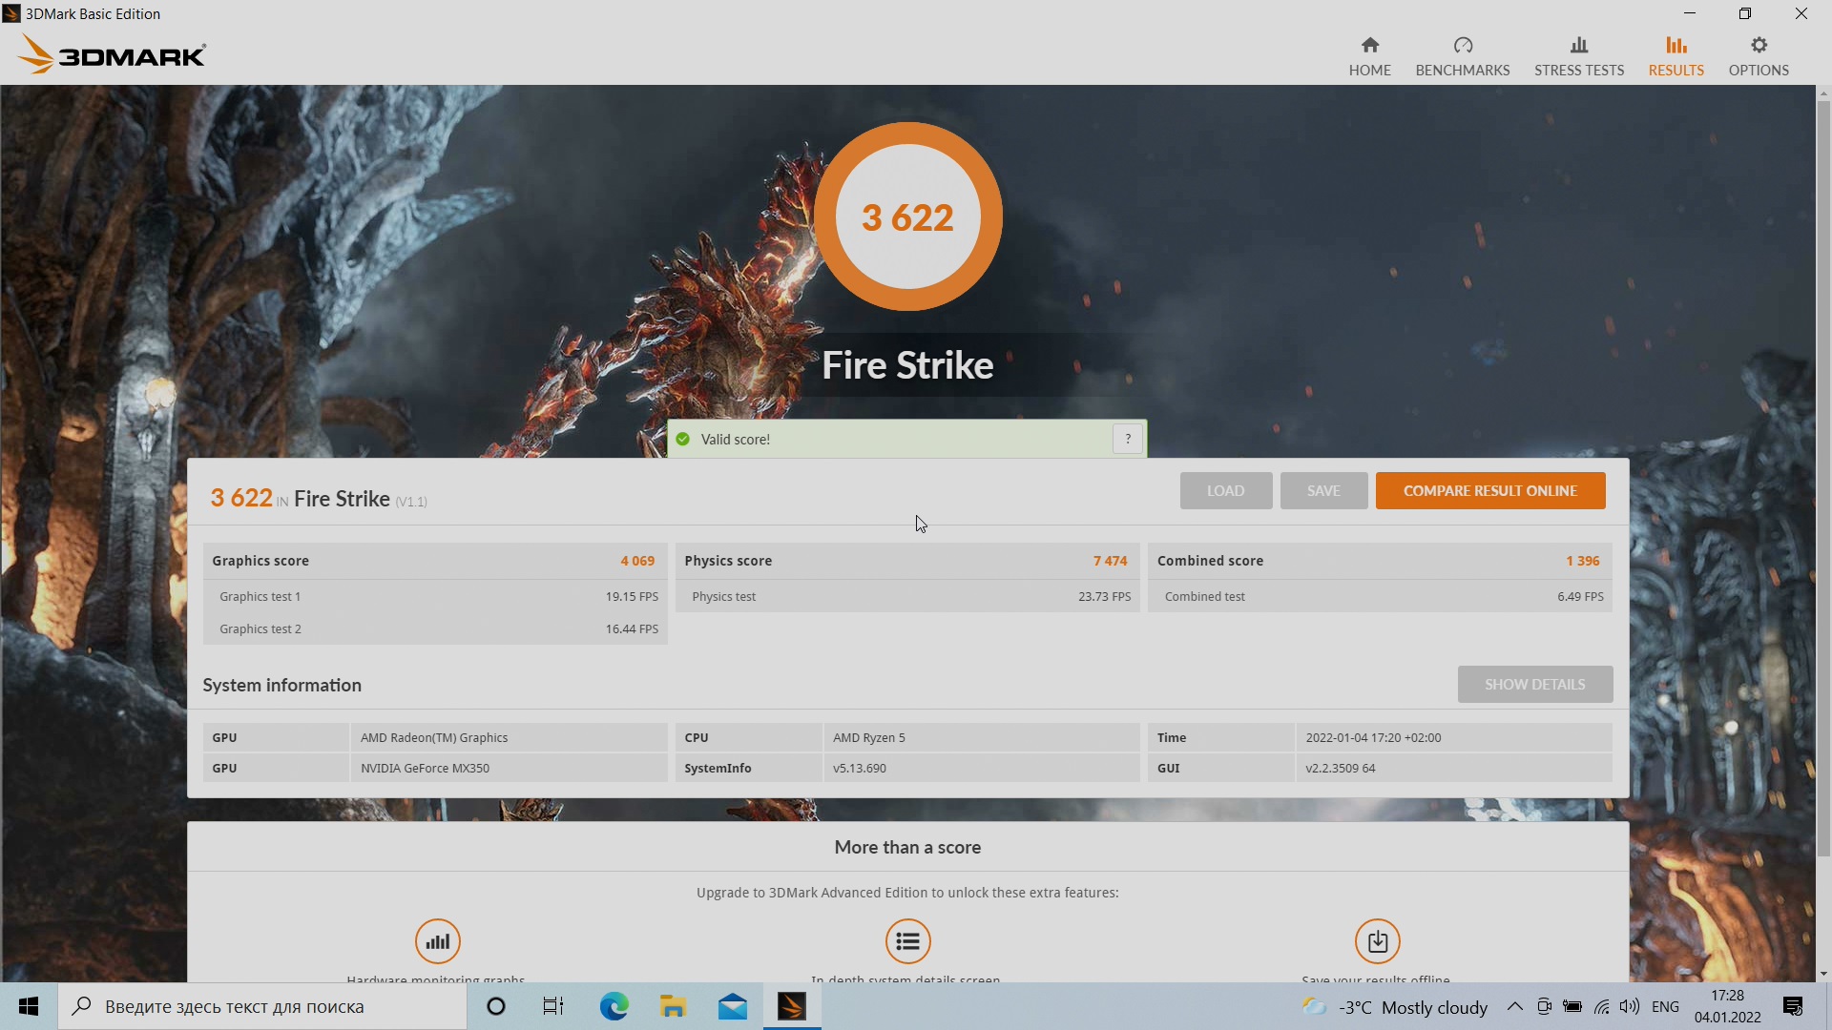Click COMPARE RESULT ONLINE button
The image size is (1832, 1030).
1489,490
